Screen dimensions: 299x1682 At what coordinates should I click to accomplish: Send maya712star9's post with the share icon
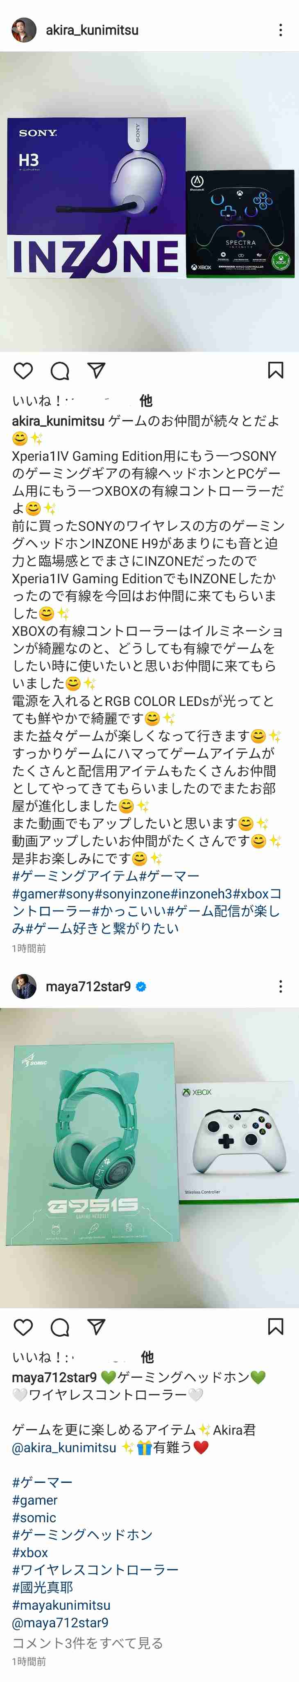(96, 1327)
